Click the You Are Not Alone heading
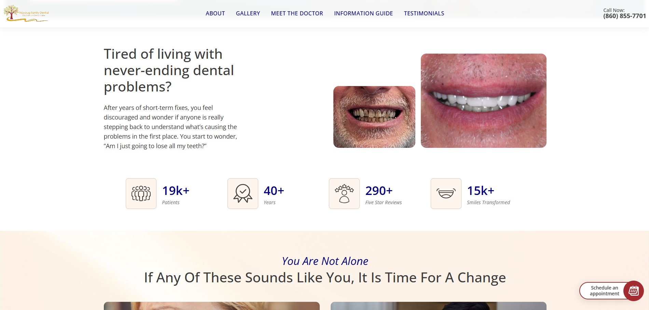Image resolution: width=649 pixels, height=310 pixels. point(324,261)
